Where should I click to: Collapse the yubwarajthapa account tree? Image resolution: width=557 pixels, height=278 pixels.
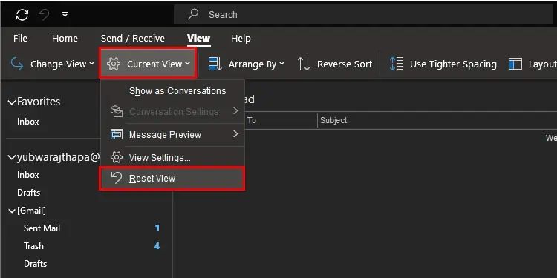12,157
